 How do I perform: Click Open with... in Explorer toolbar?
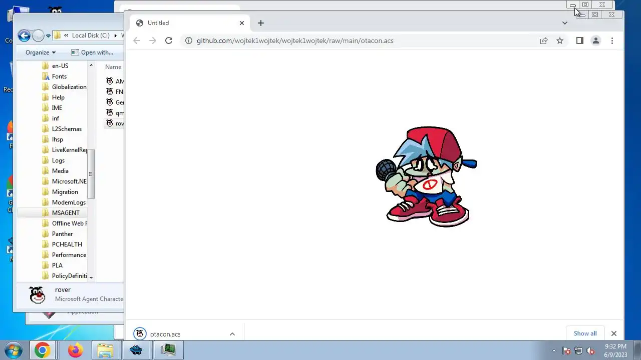point(92,52)
